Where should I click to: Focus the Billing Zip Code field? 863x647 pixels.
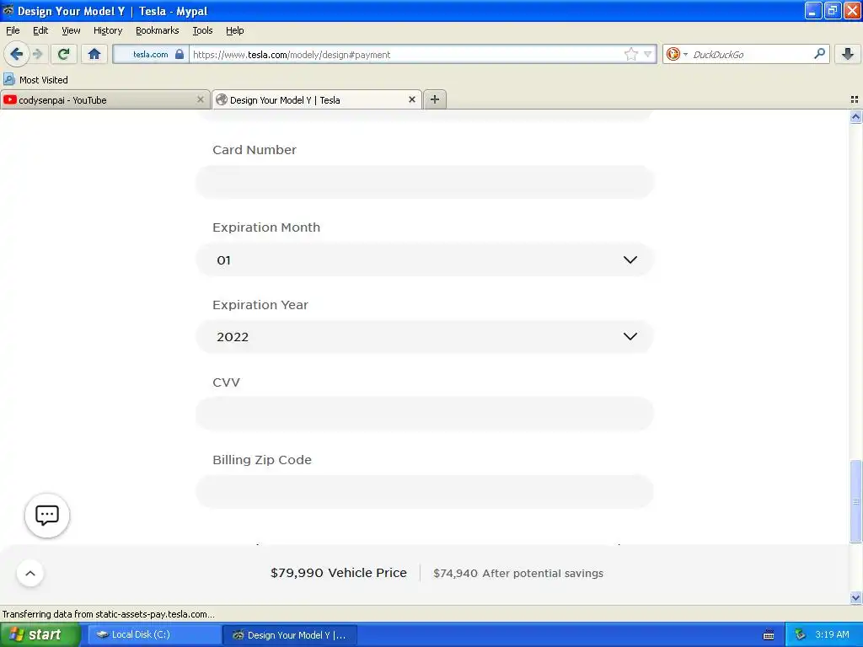tap(425, 491)
